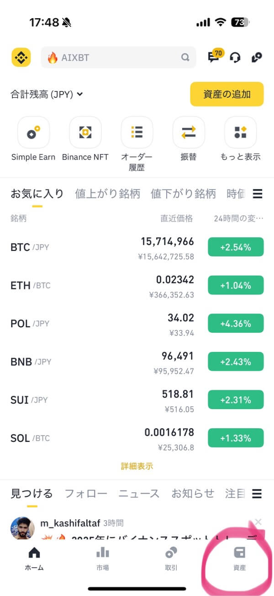Click the AIXBT search field

pos(114,58)
